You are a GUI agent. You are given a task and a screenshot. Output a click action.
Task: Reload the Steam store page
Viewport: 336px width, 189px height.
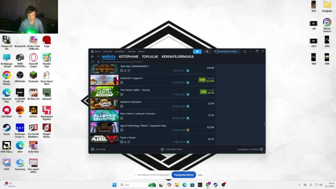92,62
